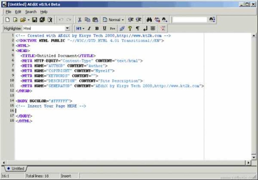Select the Find and Replace icon
This screenshot has height=180, width=258.
157,19
